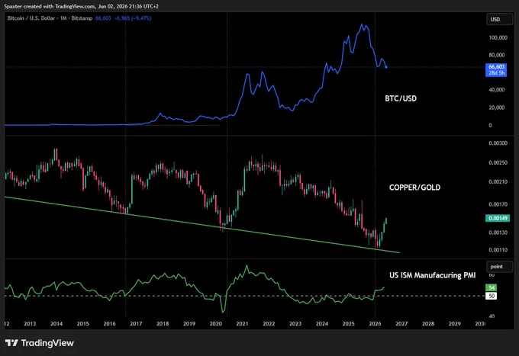
Task: Click the 0.00210 ratio axis label
Action: pos(498,181)
